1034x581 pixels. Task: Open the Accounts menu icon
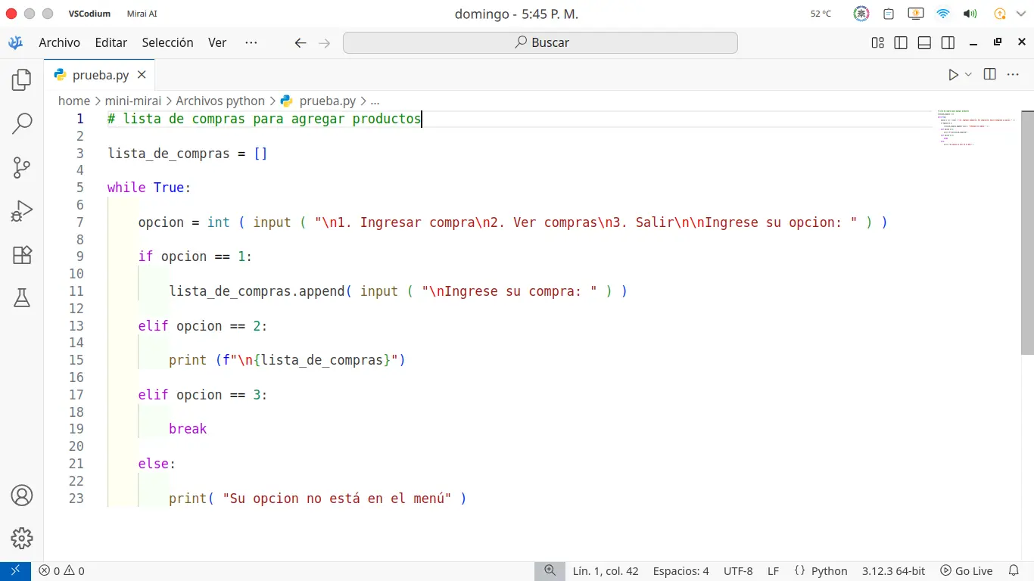point(22,496)
